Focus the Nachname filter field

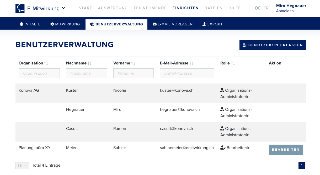pyautogui.click(x=87, y=73)
